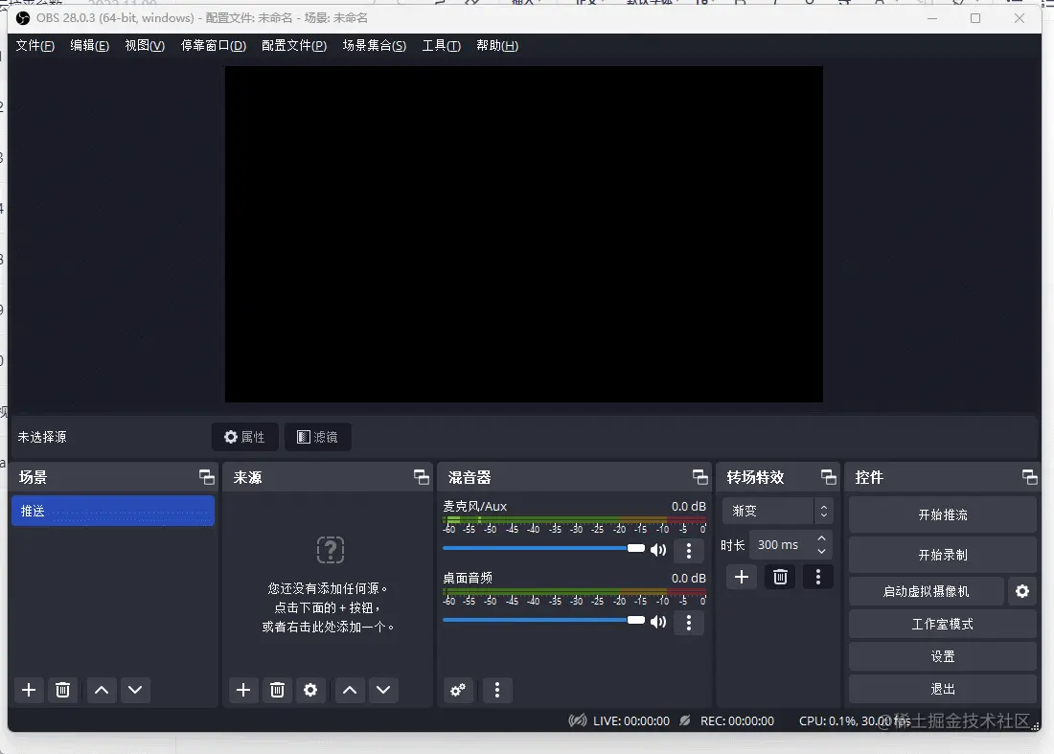Open 属性 properties button
Screen dimensions: 1054x754
tap(244, 438)
